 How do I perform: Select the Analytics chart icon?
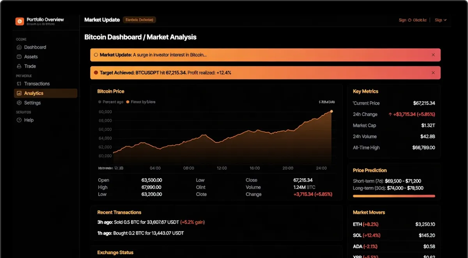19,93
